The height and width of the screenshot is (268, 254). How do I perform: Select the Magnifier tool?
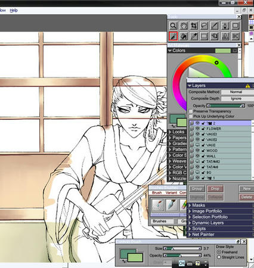coord(174,26)
